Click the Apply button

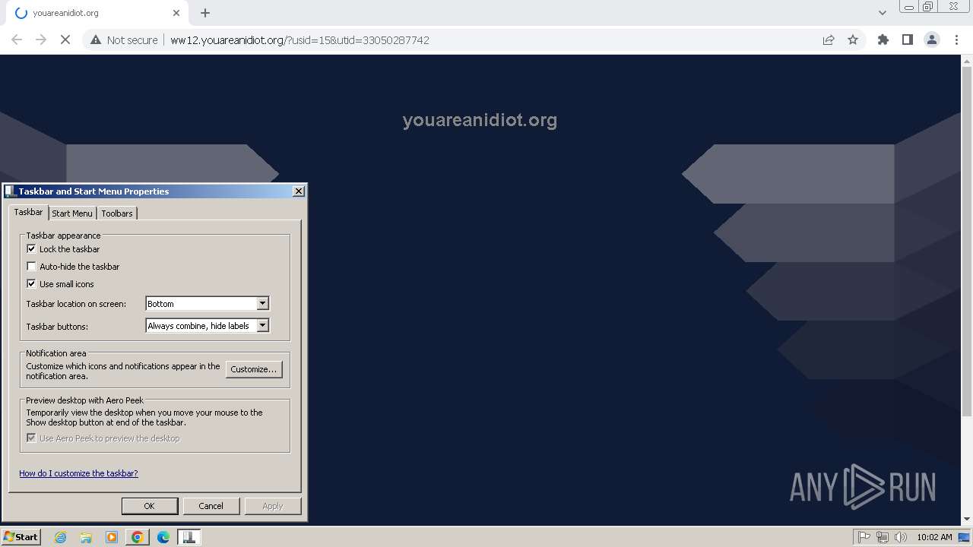pos(272,506)
